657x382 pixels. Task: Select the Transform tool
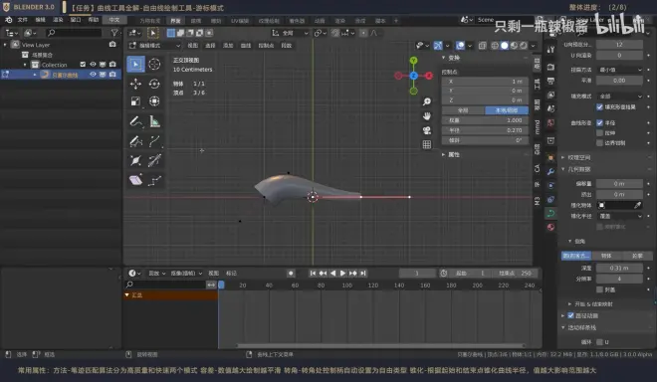tap(154, 101)
